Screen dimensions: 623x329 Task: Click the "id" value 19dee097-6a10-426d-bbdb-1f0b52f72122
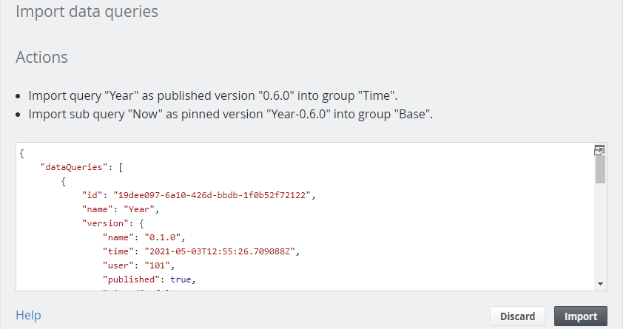point(212,195)
